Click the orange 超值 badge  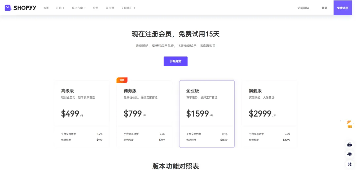(122, 80)
